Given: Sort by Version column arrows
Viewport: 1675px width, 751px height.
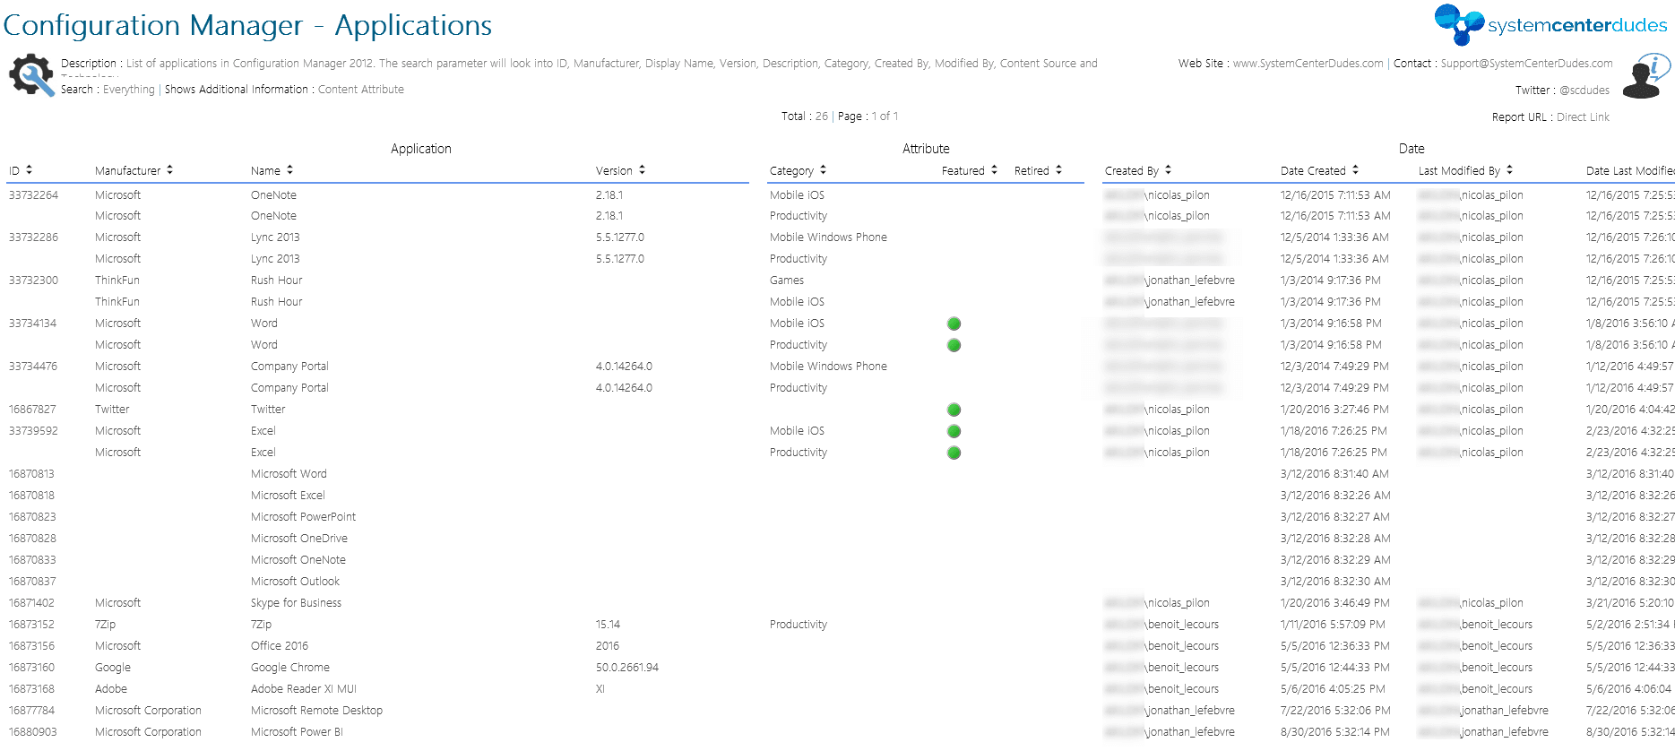Looking at the screenshot, I should pos(642,170).
